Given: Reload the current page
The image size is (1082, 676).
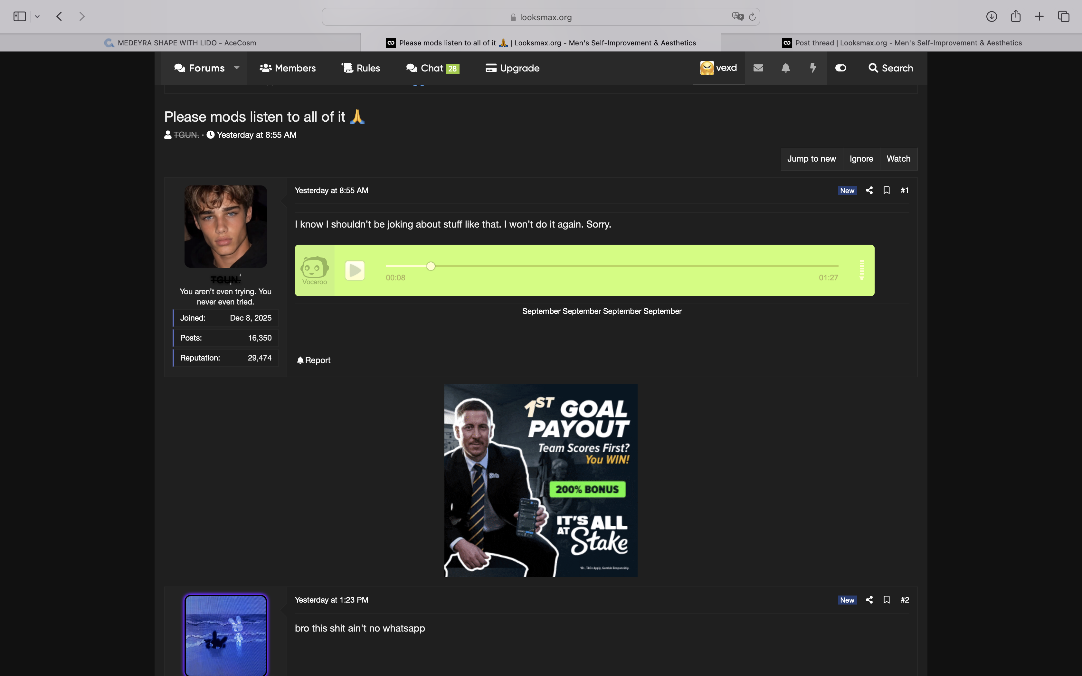Looking at the screenshot, I should pyautogui.click(x=752, y=16).
